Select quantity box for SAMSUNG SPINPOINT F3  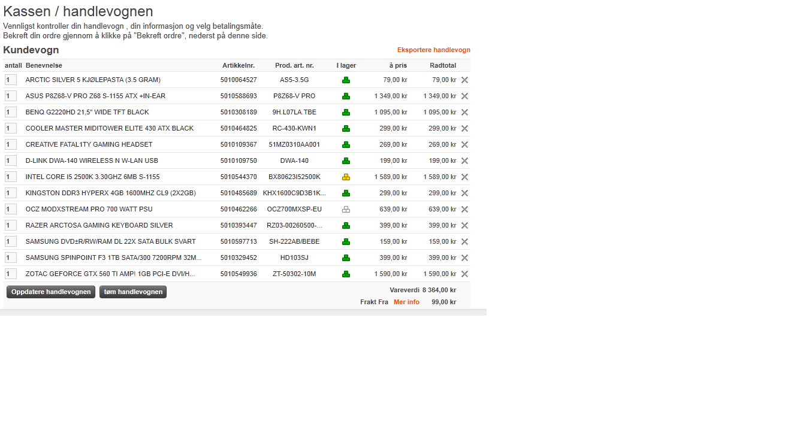(11, 258)
